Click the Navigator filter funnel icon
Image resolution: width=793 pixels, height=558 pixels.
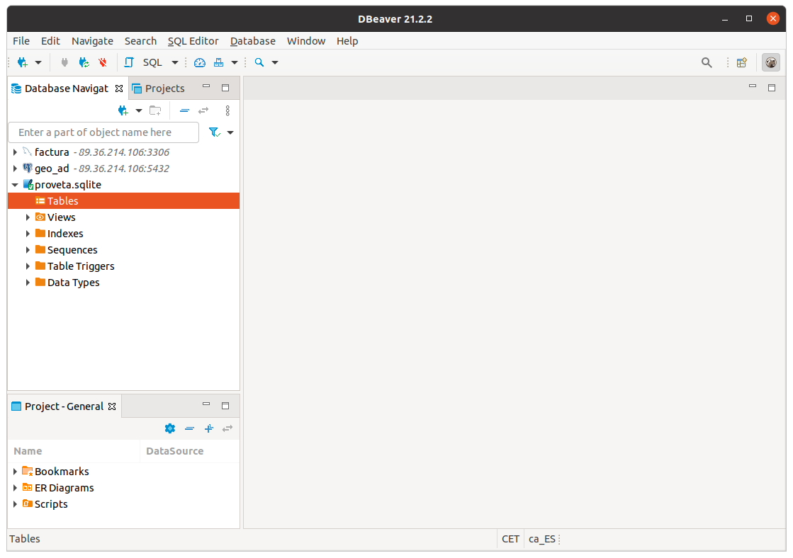[x=214, y=132]
